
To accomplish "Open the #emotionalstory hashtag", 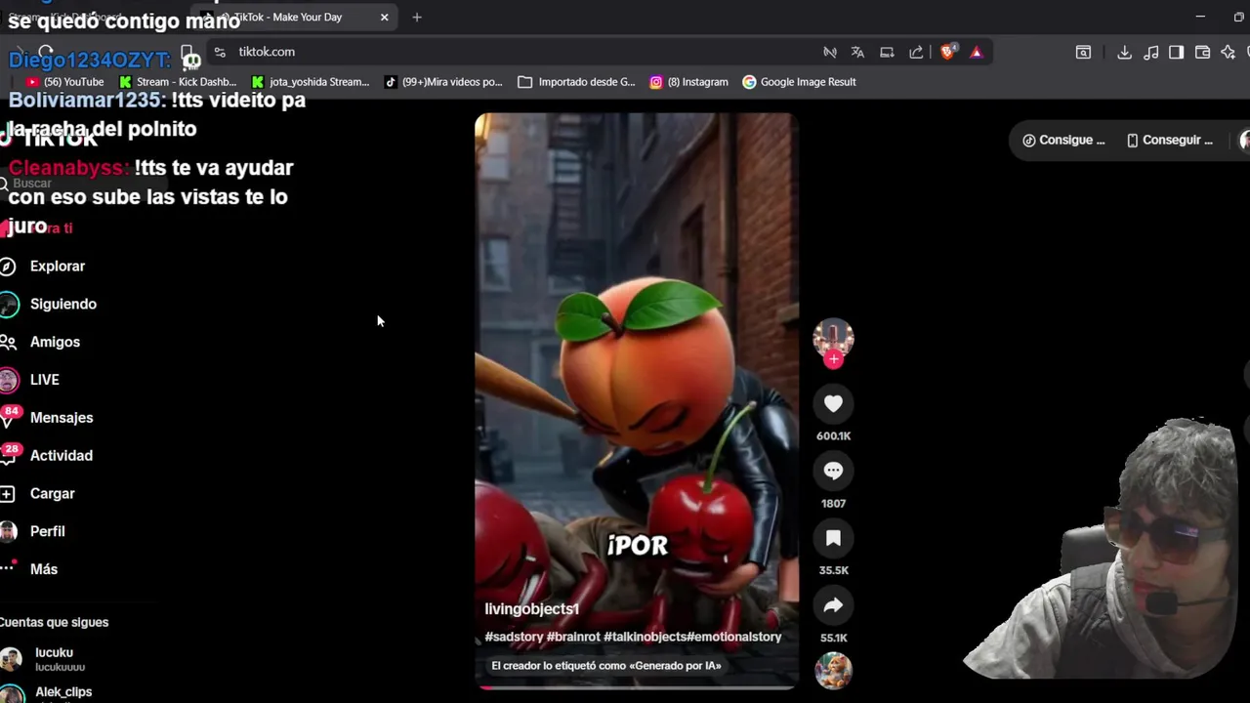I will pyautogui.click(x=734, y=637).
